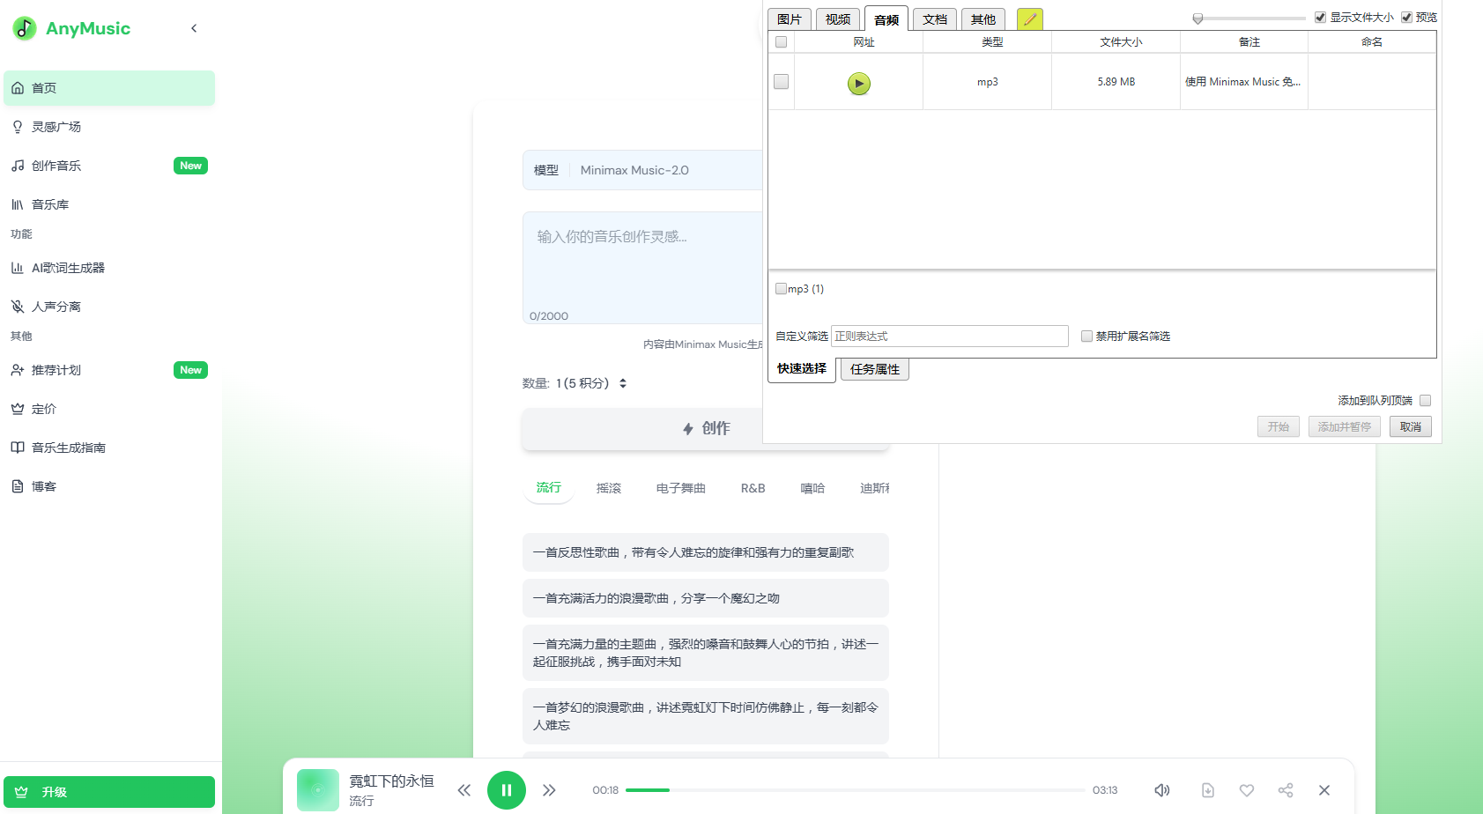Mute the player volume icon
Image resolution: width=1483 pixels, height=814 pixels.
(1162, 790)
